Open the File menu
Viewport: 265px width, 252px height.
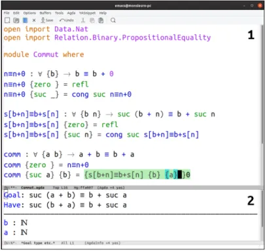[x=7, y=13]
